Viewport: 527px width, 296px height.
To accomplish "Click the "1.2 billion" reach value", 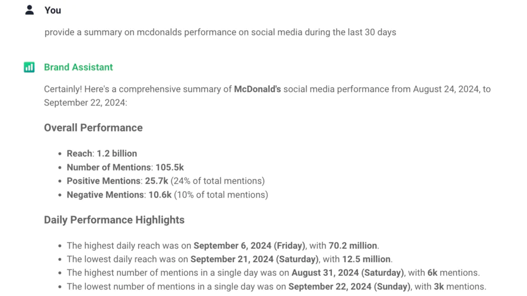I will 117,153.
